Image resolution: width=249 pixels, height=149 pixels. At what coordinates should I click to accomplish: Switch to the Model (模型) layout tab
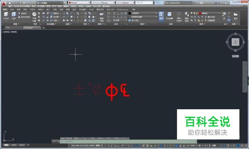point(6,145)
